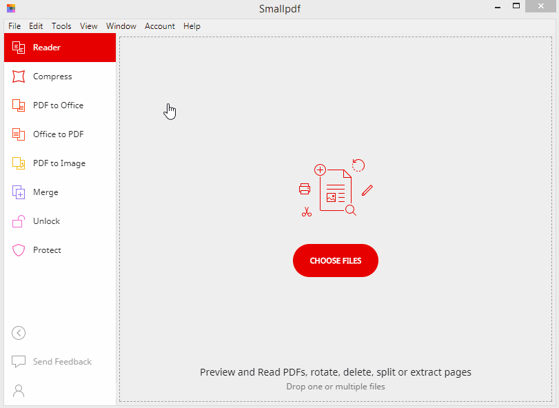Click the Merge tool icon
559x408 pixels.
(x=19, y=192)
